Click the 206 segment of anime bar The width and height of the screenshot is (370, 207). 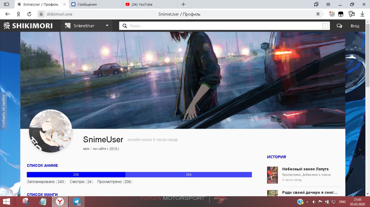pyautogui.click(x=76, y=174)
